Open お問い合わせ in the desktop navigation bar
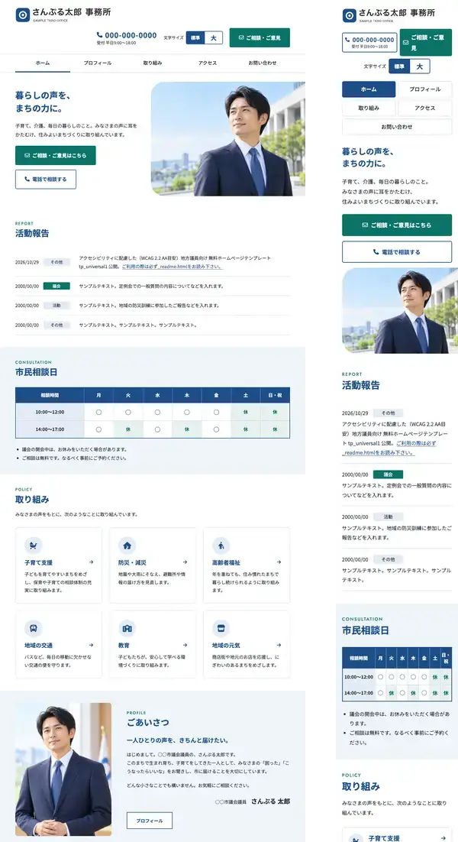This screenshot has width=458, height=842. [x=263, y=63]
